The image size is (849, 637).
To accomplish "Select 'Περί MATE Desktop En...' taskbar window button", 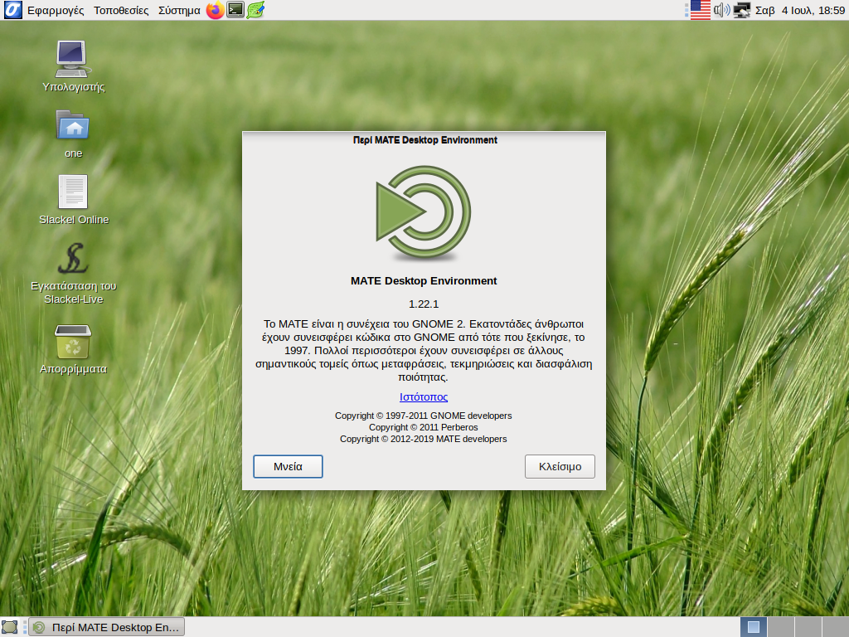I will (x=107, y=627).
